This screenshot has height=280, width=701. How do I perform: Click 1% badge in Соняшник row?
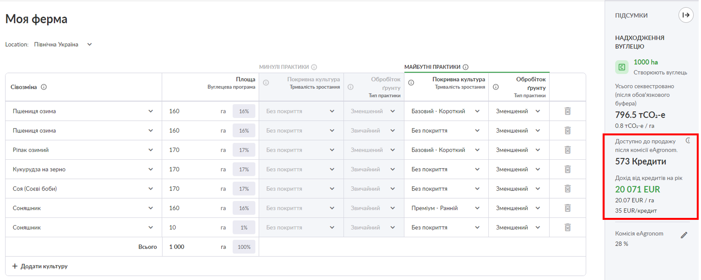pos(244,228)
